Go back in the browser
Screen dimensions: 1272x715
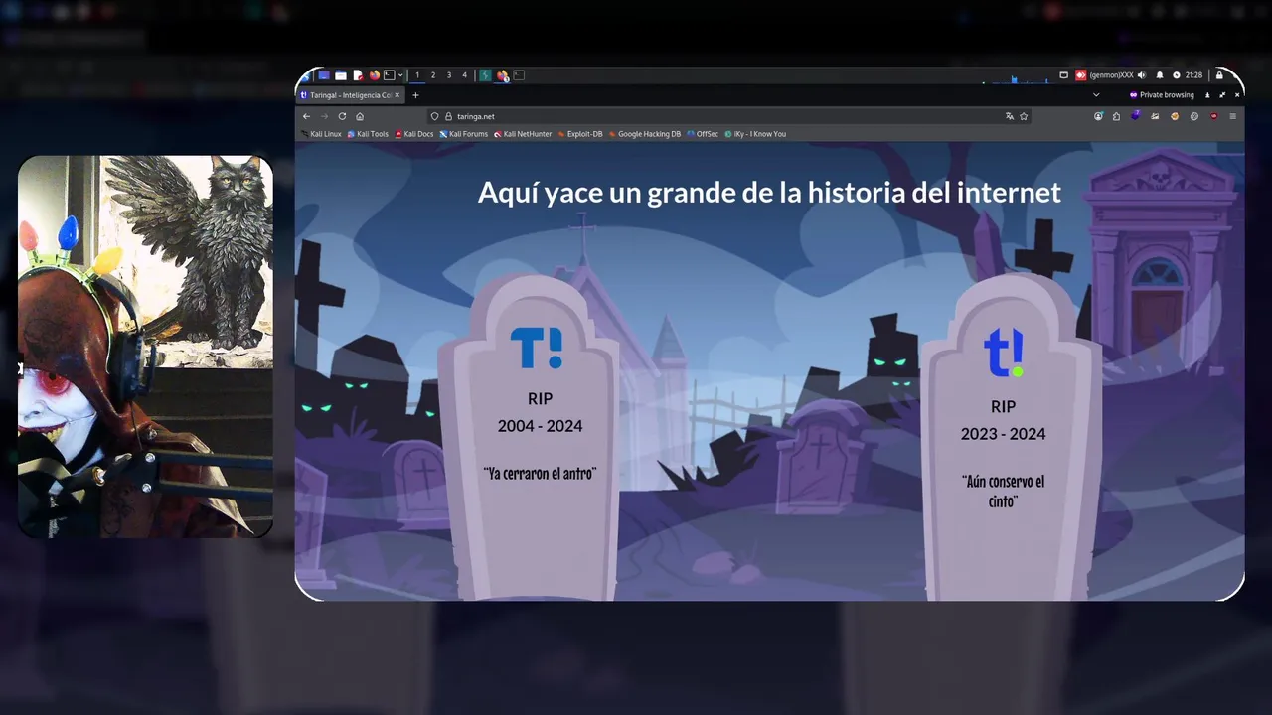306,116
